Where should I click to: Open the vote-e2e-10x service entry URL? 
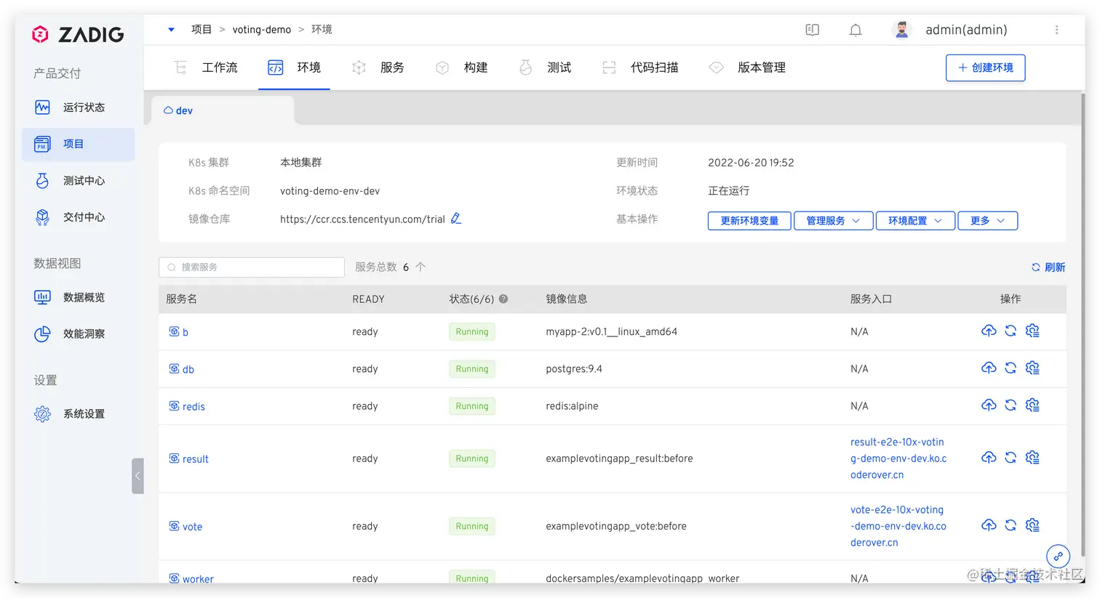(898, 526)
